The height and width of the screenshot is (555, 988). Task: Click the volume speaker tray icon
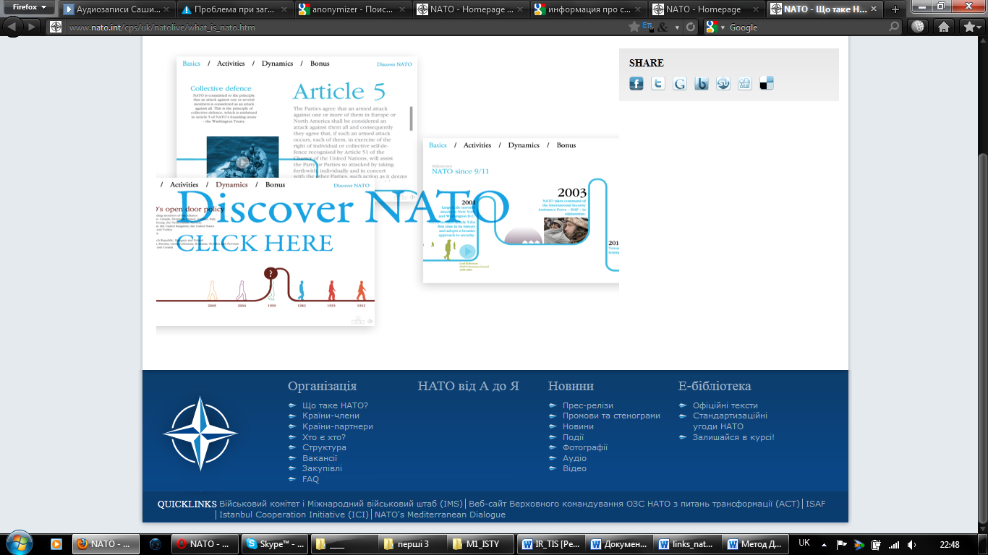pos(911,544)
